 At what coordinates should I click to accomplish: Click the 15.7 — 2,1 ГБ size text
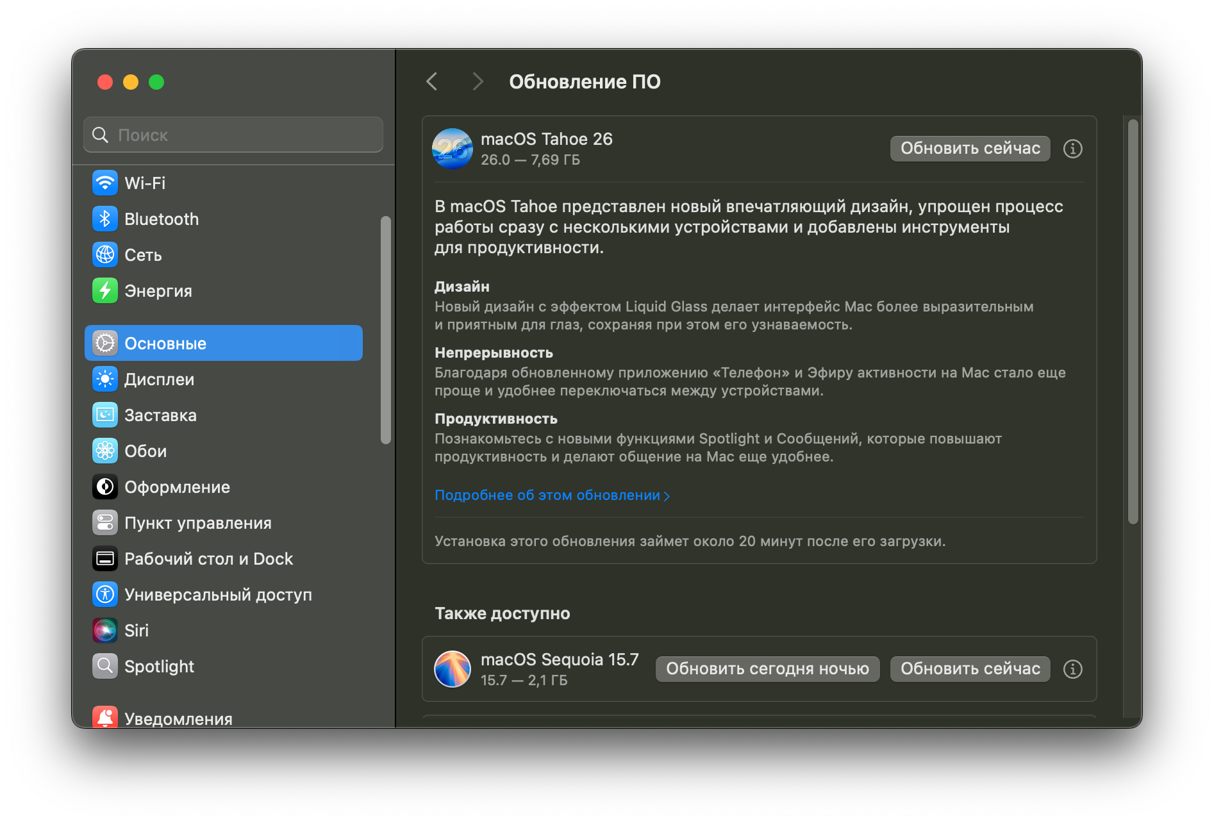point(524,681)
